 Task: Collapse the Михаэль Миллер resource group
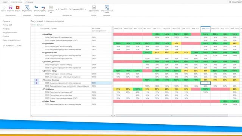(x=42, y=80)
